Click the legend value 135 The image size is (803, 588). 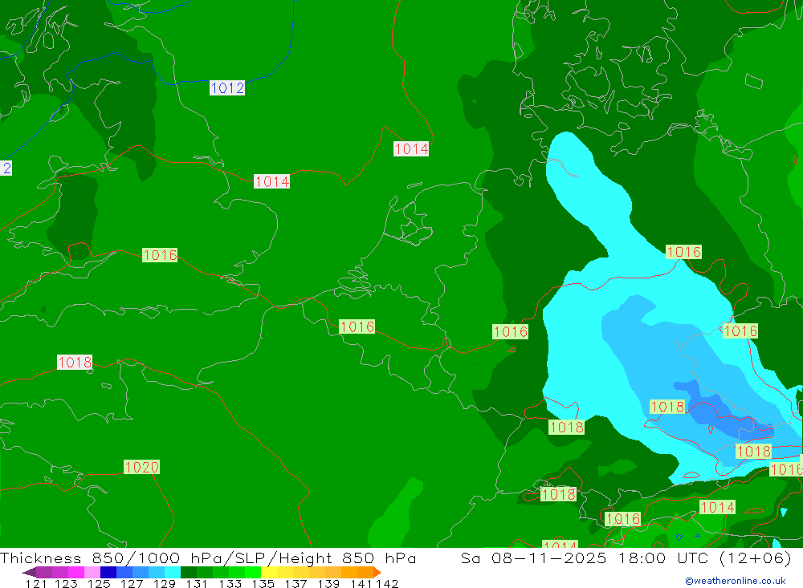click(x=263, y=583)
